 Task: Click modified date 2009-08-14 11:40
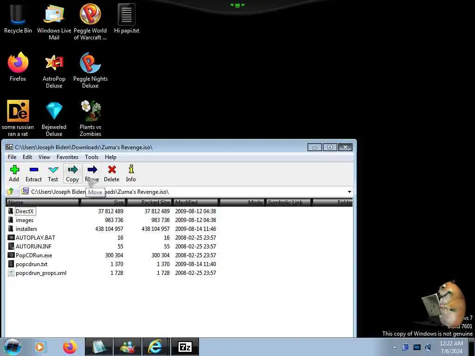click(x=195, y=264)
